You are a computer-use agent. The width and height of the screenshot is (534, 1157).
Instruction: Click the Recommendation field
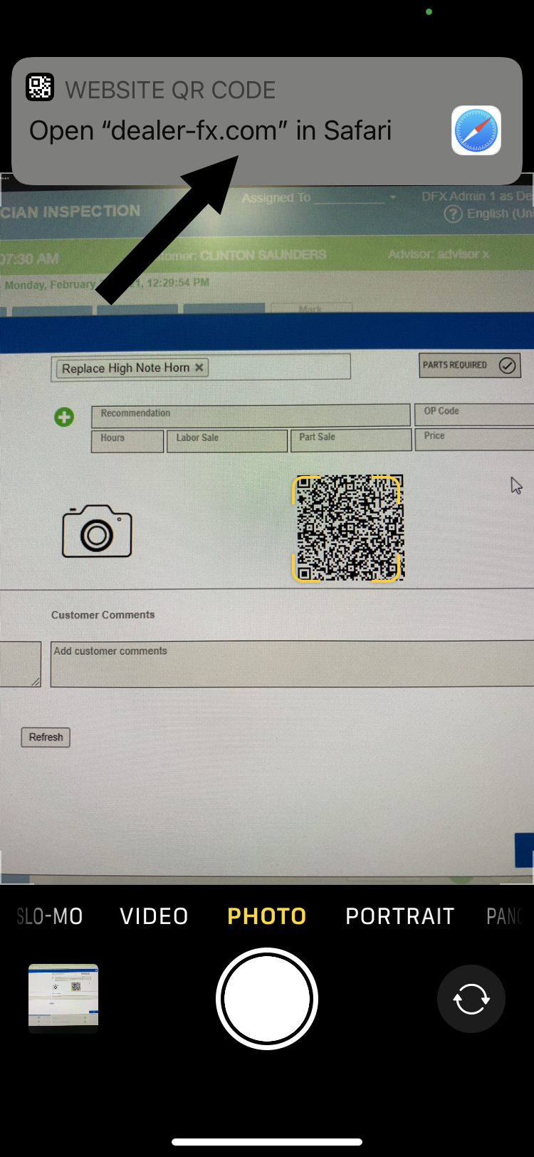click(x=251, y=415)
